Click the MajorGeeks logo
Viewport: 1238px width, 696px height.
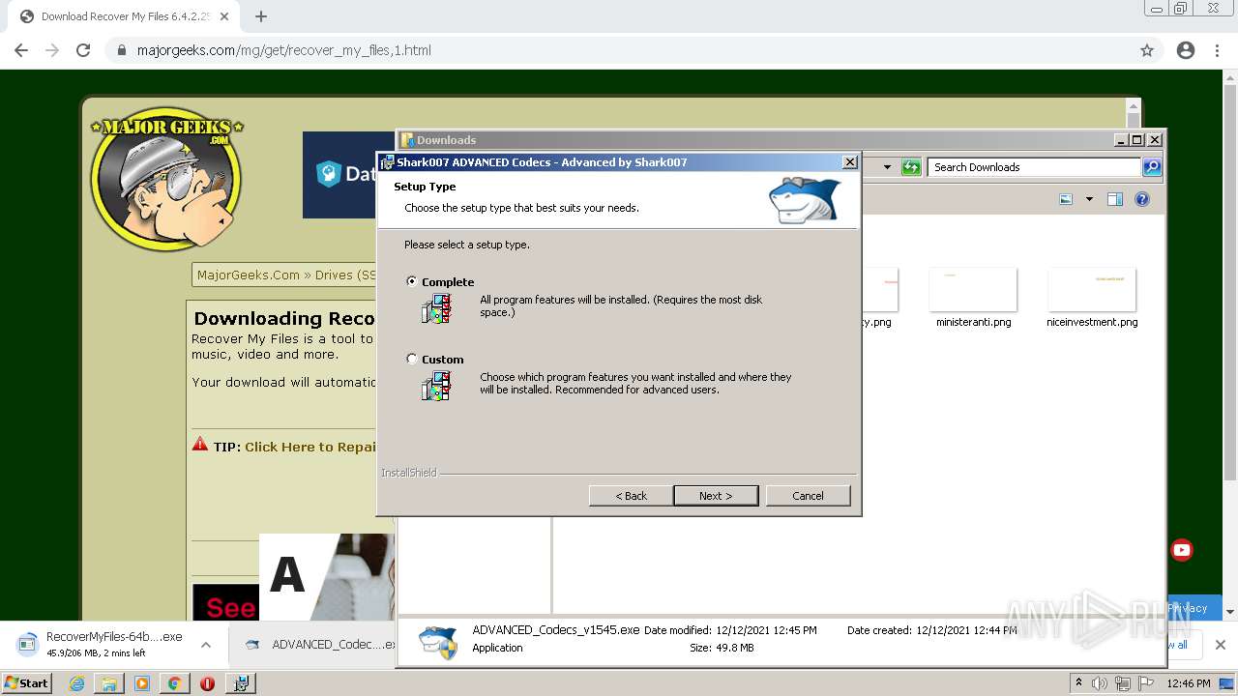(x=166, y=178)
